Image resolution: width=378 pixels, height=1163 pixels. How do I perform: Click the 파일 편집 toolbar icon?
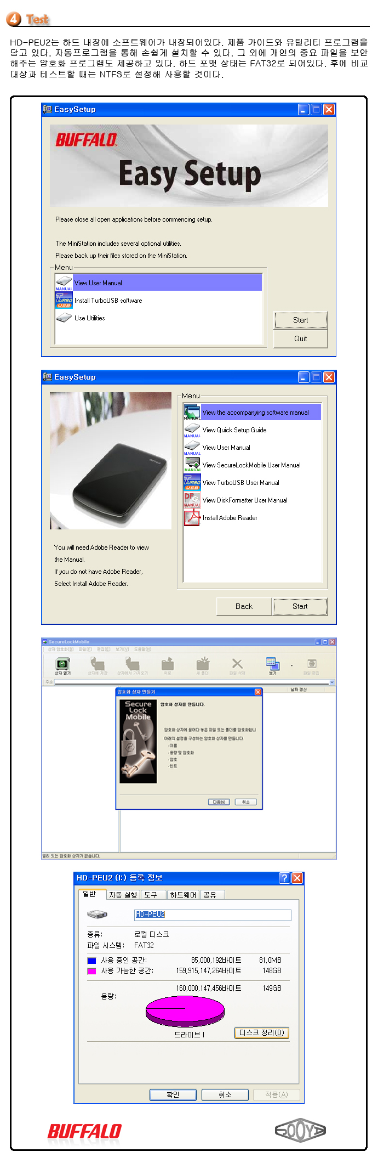(x=311, y=666)
